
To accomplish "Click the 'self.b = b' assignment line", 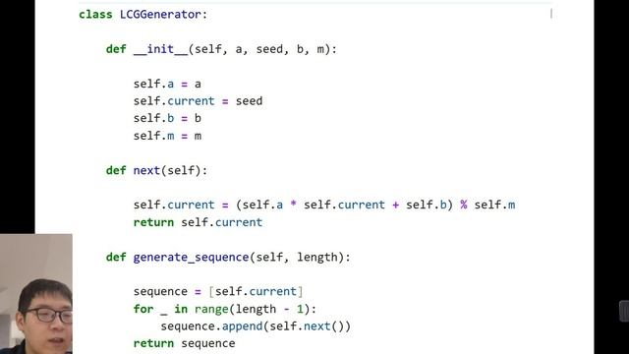I will [x=167, y=118].
